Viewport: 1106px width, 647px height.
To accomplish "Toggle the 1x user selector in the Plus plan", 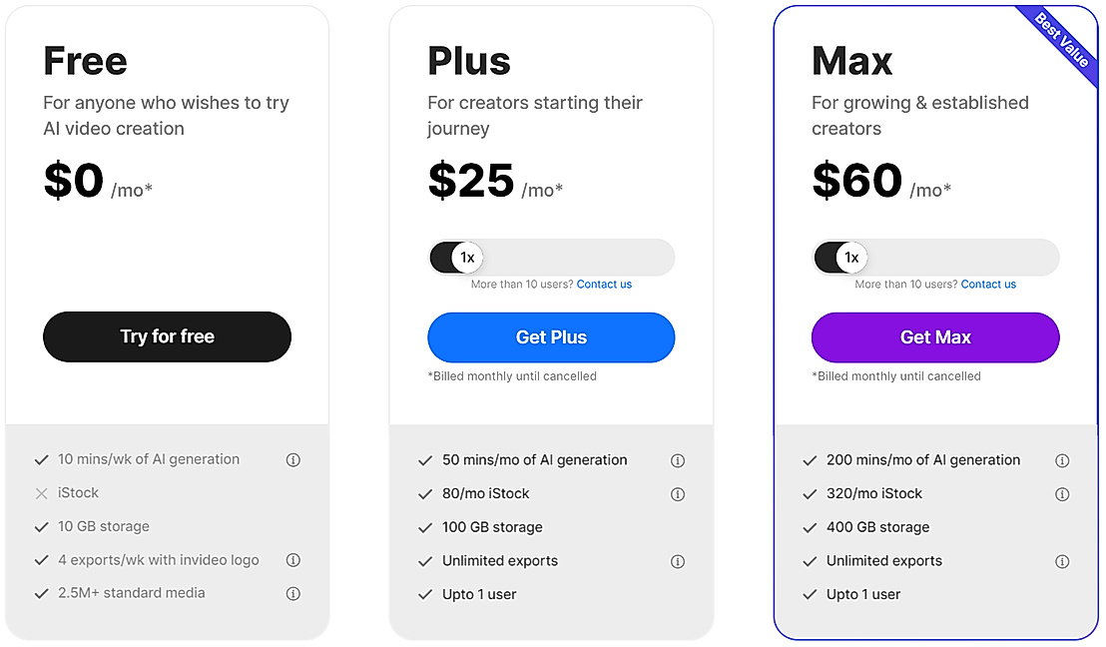I will (551, 257).
